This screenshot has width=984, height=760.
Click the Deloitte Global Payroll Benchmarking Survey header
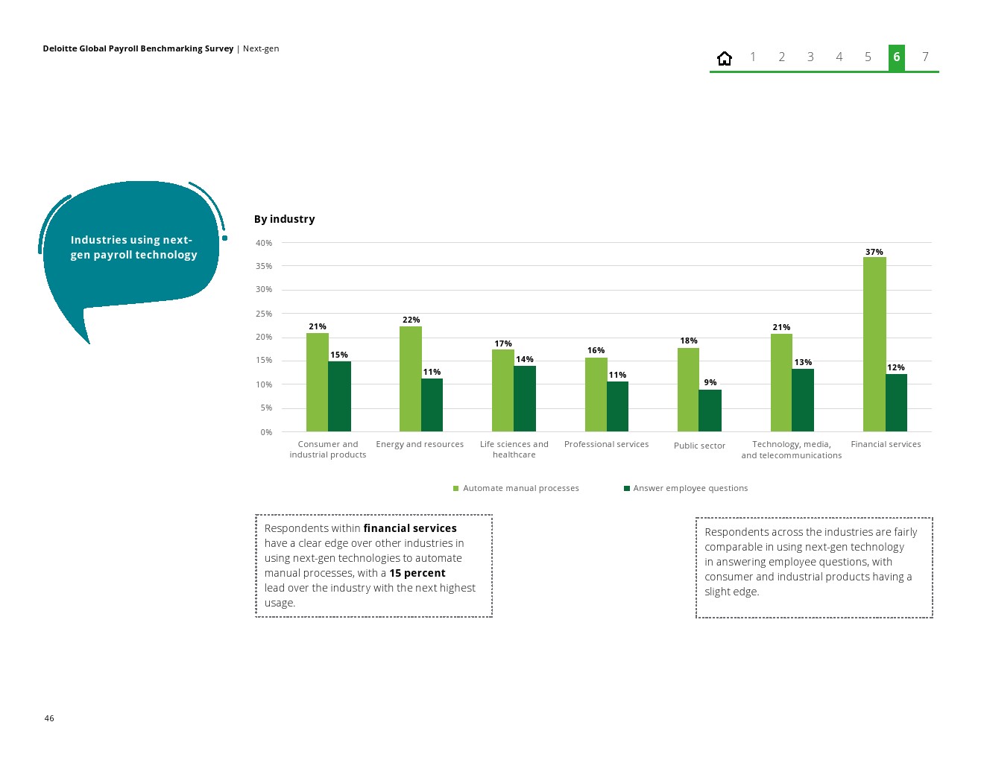[x=138, y=48]
